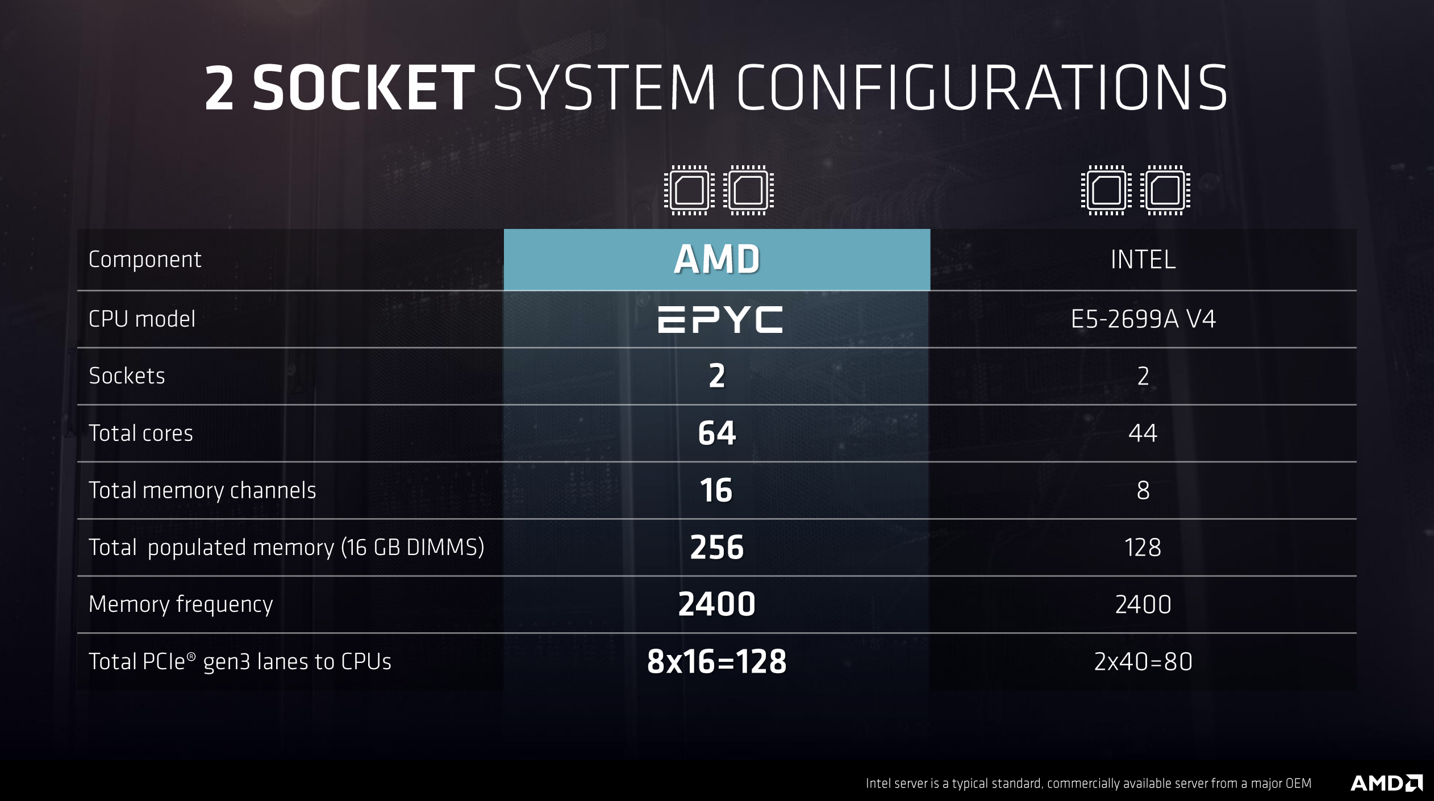Click the EPYC logo in the table
Image resolution: width=1434 pixels, height=801 pixels.
point(720,319)
